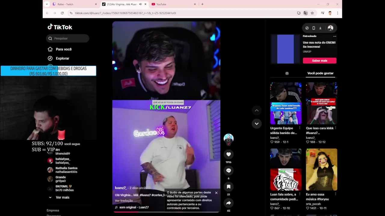Save the video with the bookmark icon
The width and height of the screenshot is (385, 216).
click(x=229, y=187)
